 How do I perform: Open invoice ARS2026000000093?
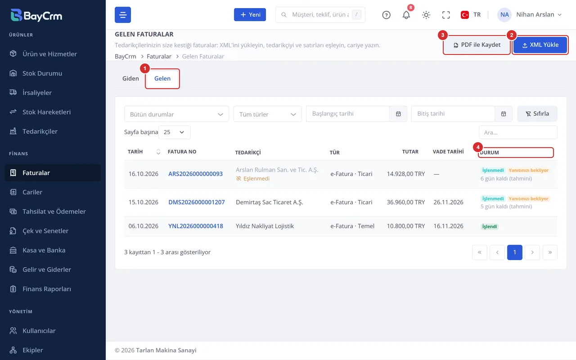tap(195, 174)
